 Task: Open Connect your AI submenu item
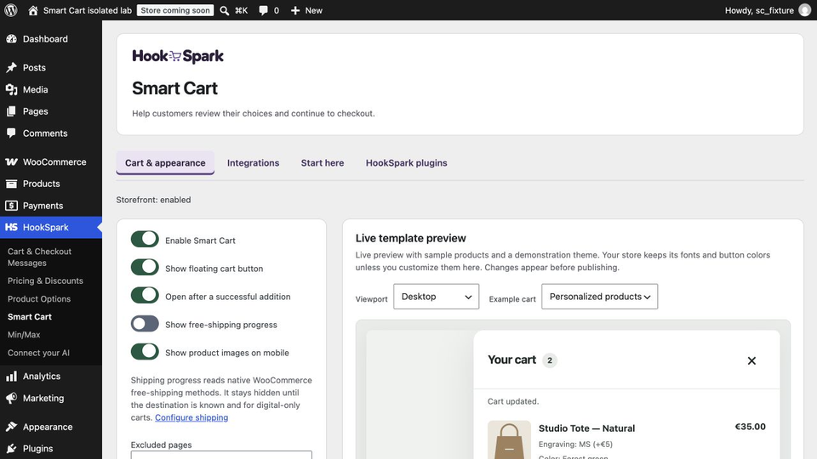click(38, 353)
